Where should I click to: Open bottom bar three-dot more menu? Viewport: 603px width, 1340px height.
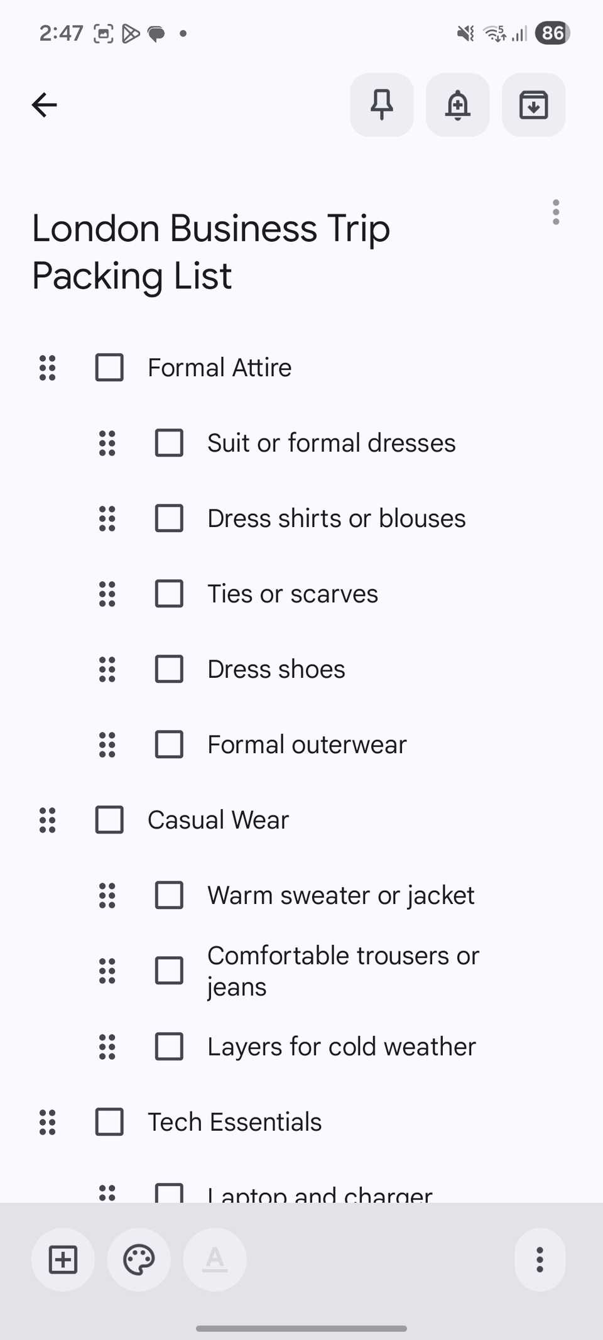pyautogui.click(x=540, y=1260)
